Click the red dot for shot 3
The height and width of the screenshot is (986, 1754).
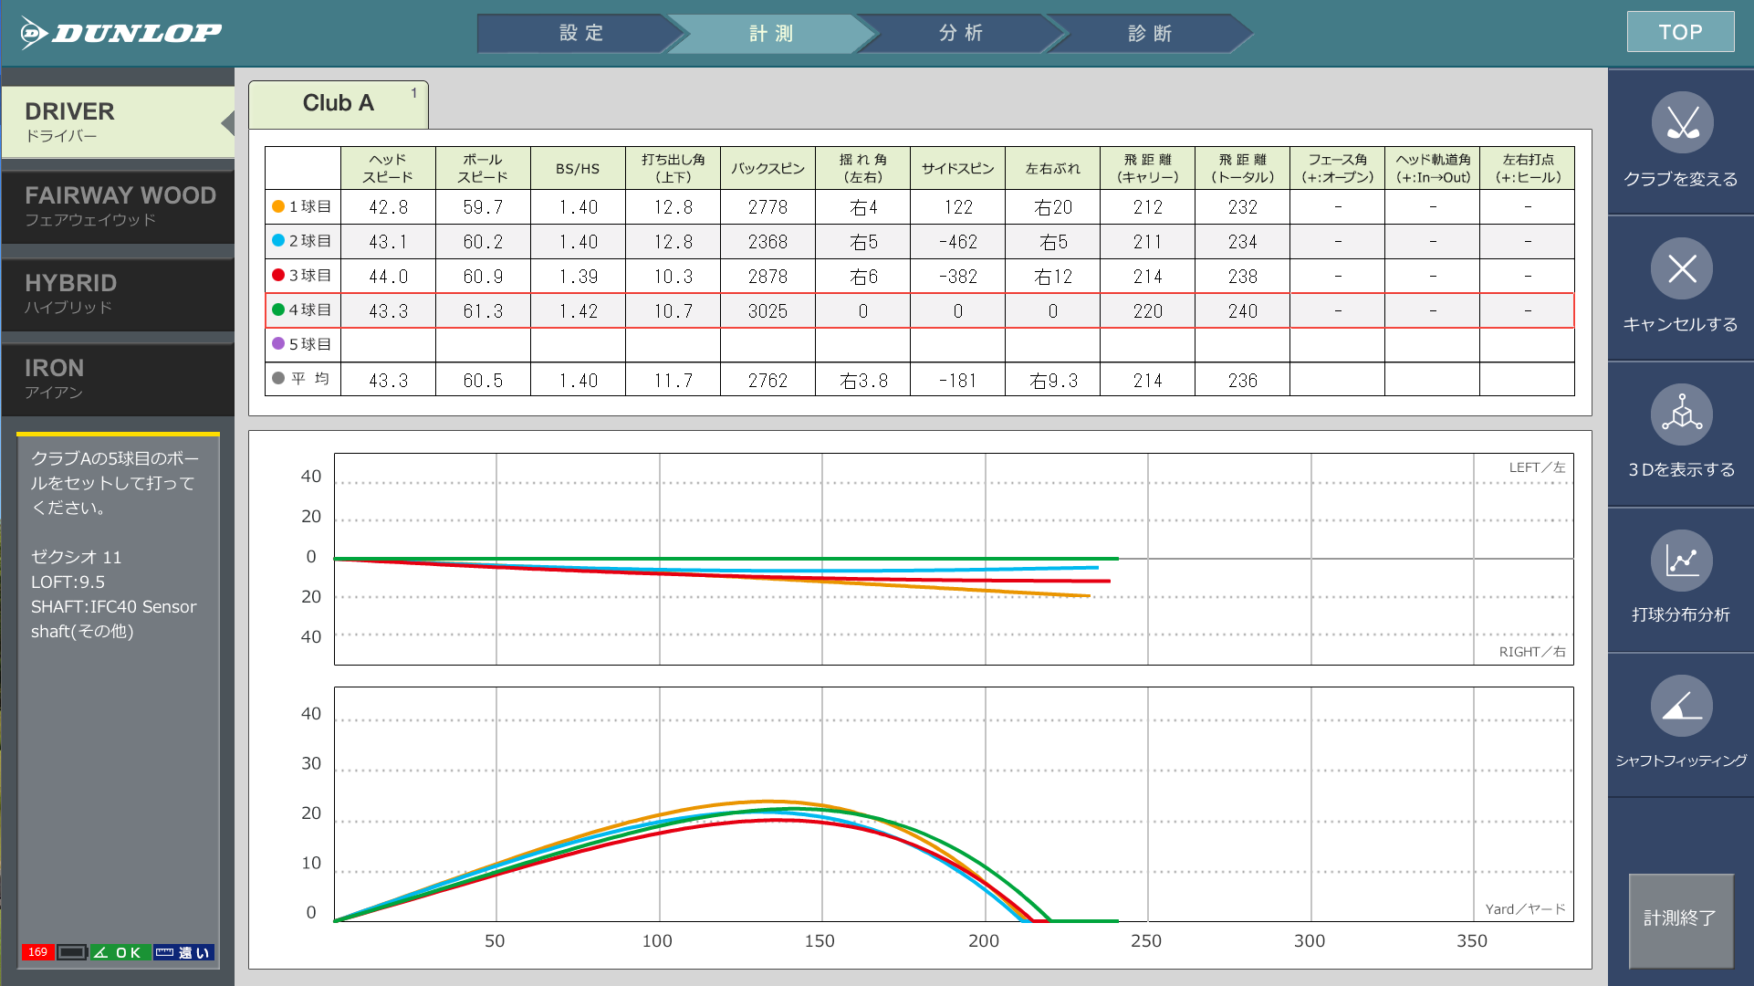(278, 275)
